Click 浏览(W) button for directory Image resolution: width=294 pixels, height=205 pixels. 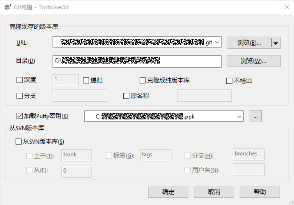tap(253, 61)
